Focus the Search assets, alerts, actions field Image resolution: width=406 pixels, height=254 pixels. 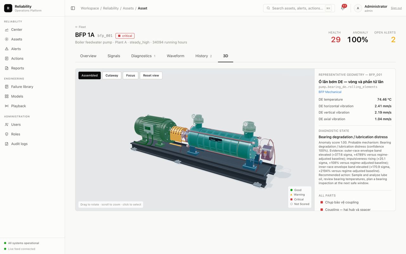click(299, 8)
